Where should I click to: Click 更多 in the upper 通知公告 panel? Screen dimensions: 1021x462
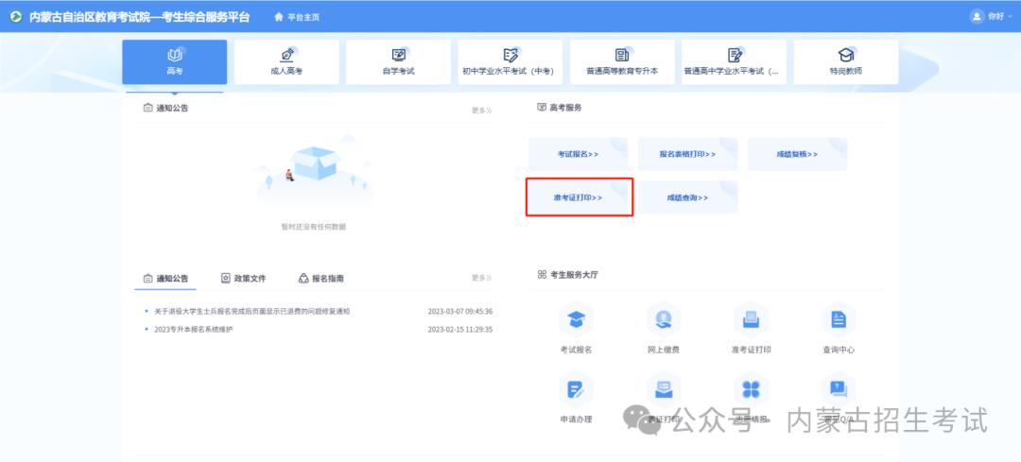point(482,111)
